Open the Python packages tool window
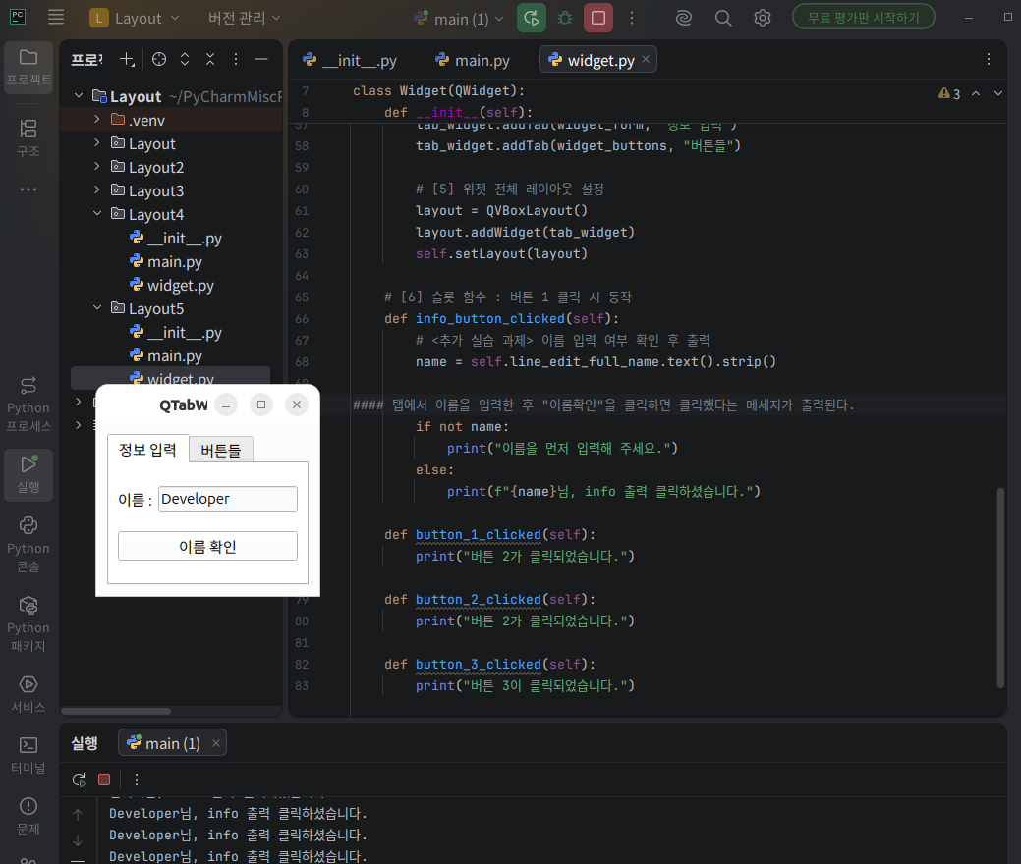The width and height of the screenshot is (1021, 864). click(28, 623)
